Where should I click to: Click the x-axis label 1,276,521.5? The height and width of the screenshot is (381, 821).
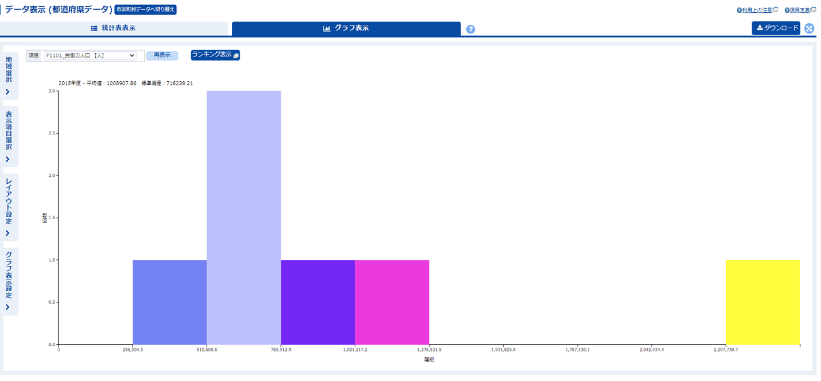pyautogui.click(x=429, y=350)
